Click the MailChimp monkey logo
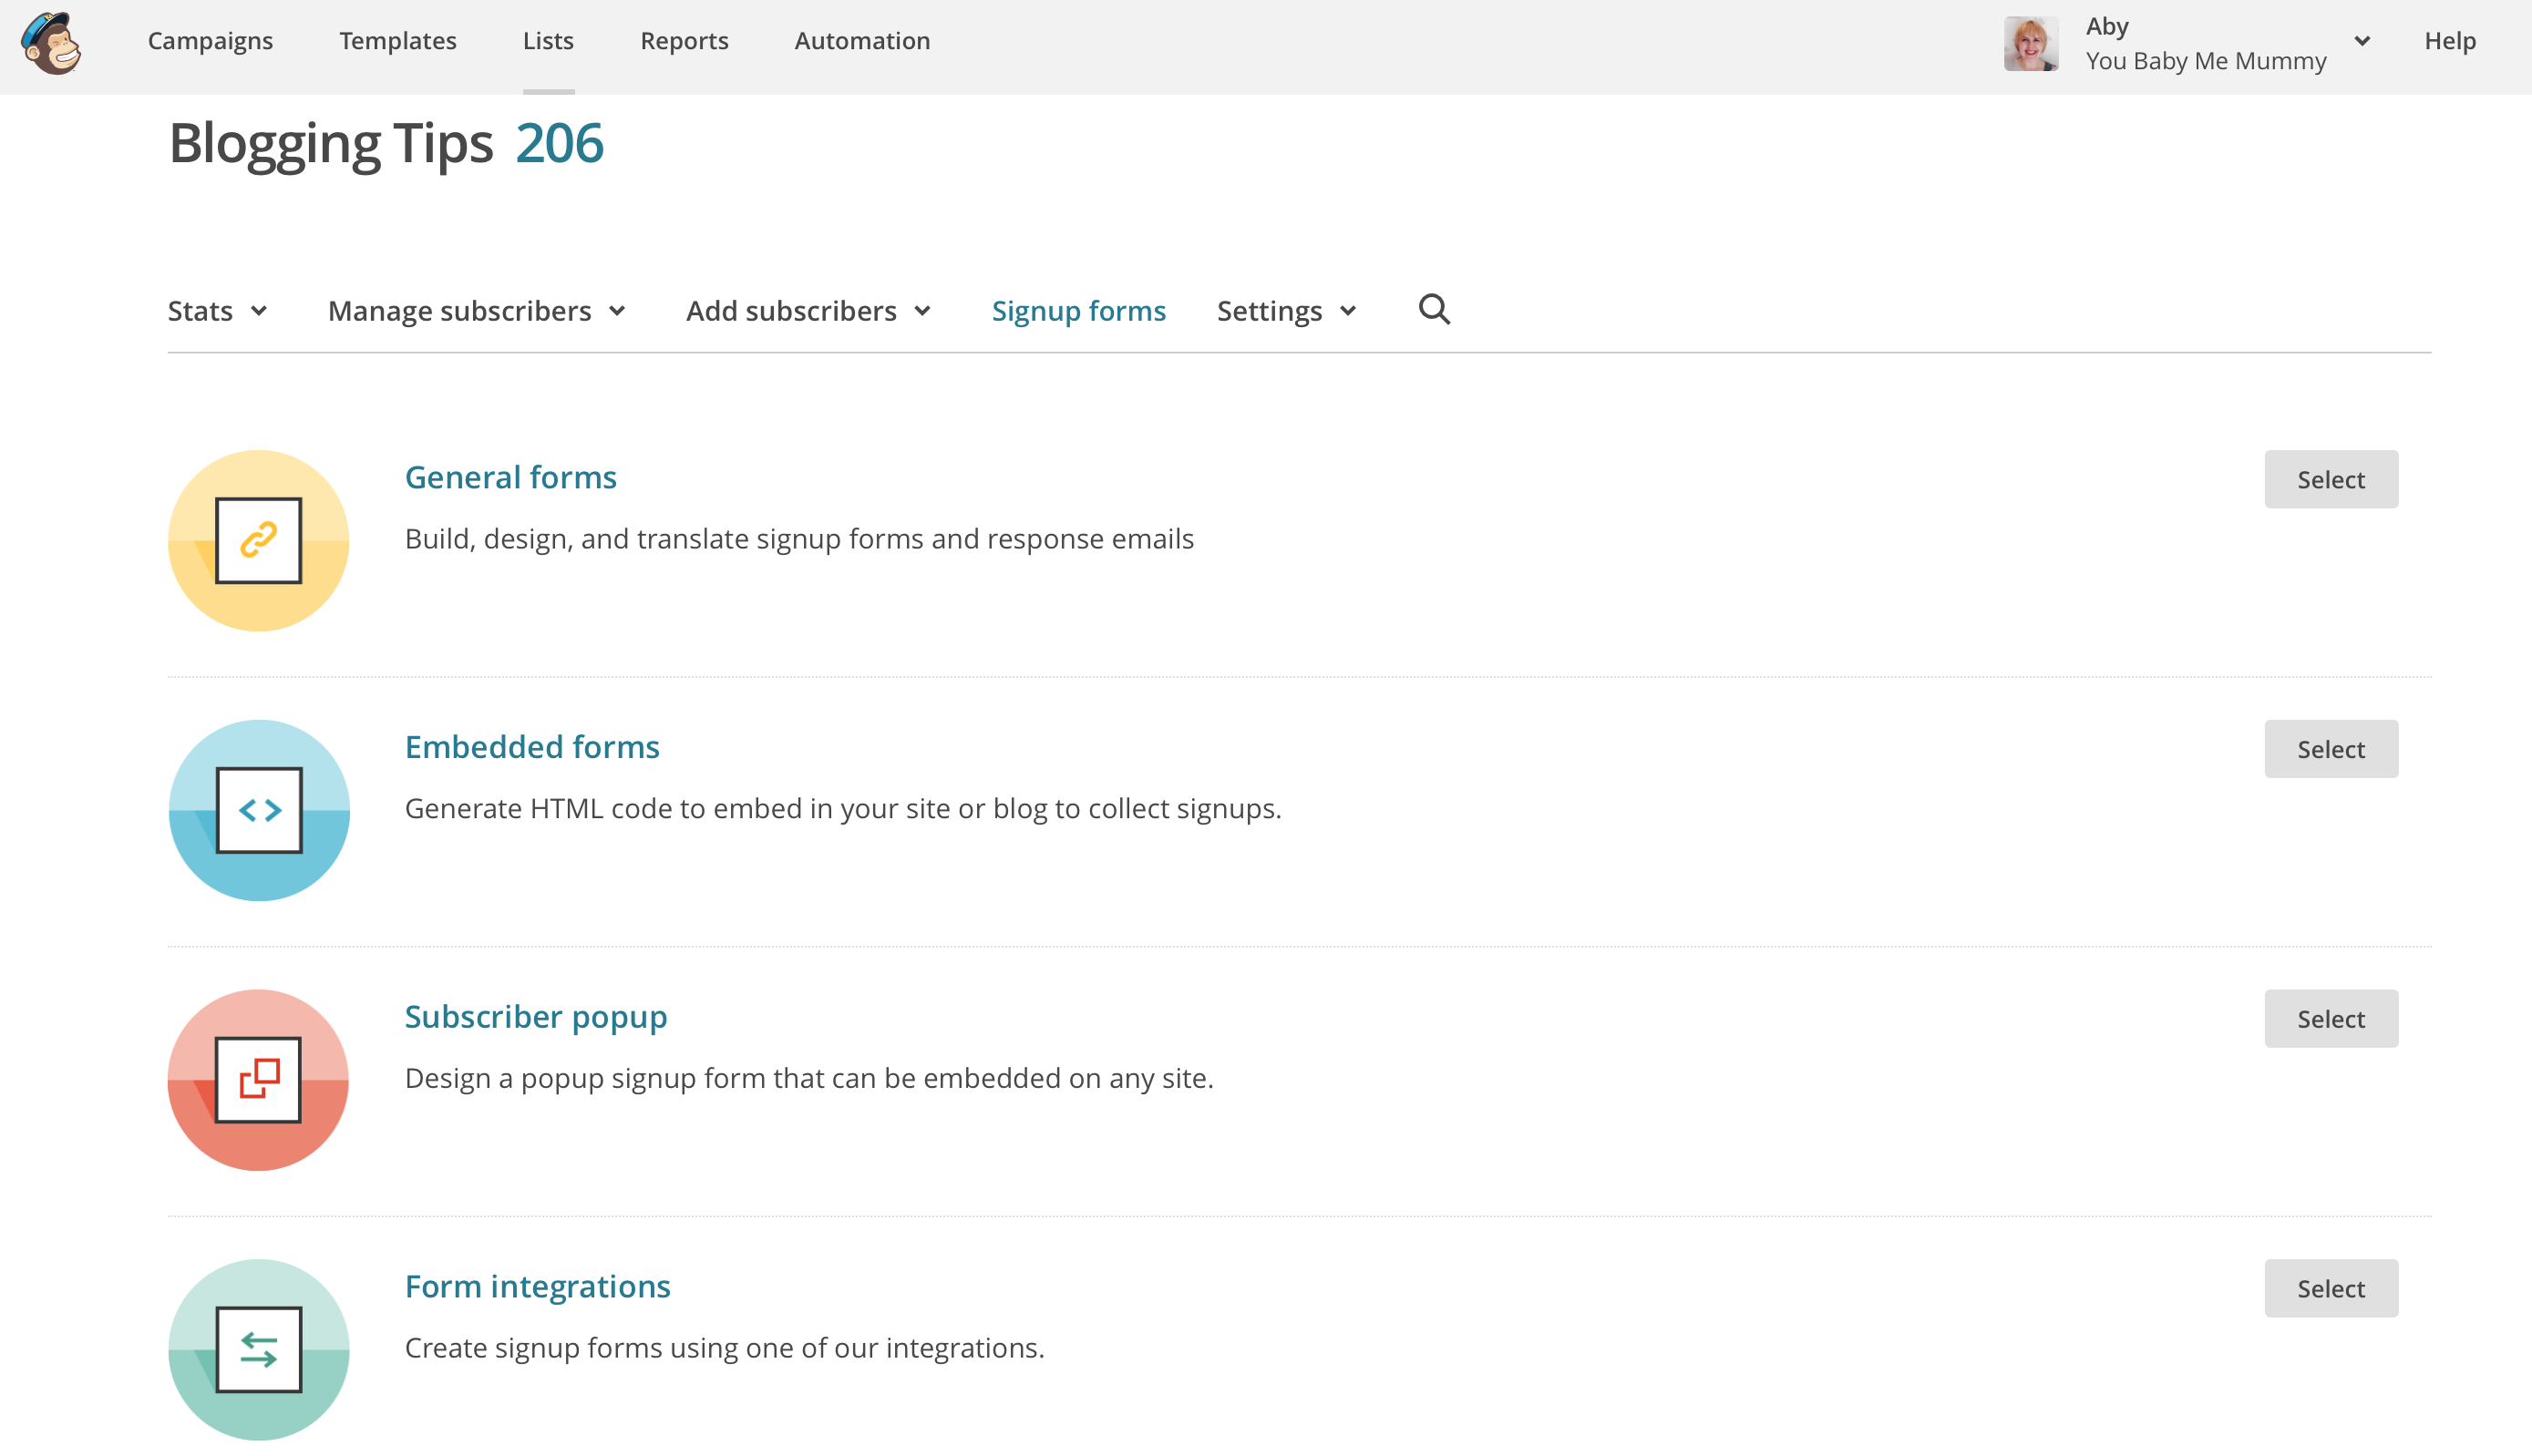Viewport: 2532px width, 1456px height. click(51, 43)
